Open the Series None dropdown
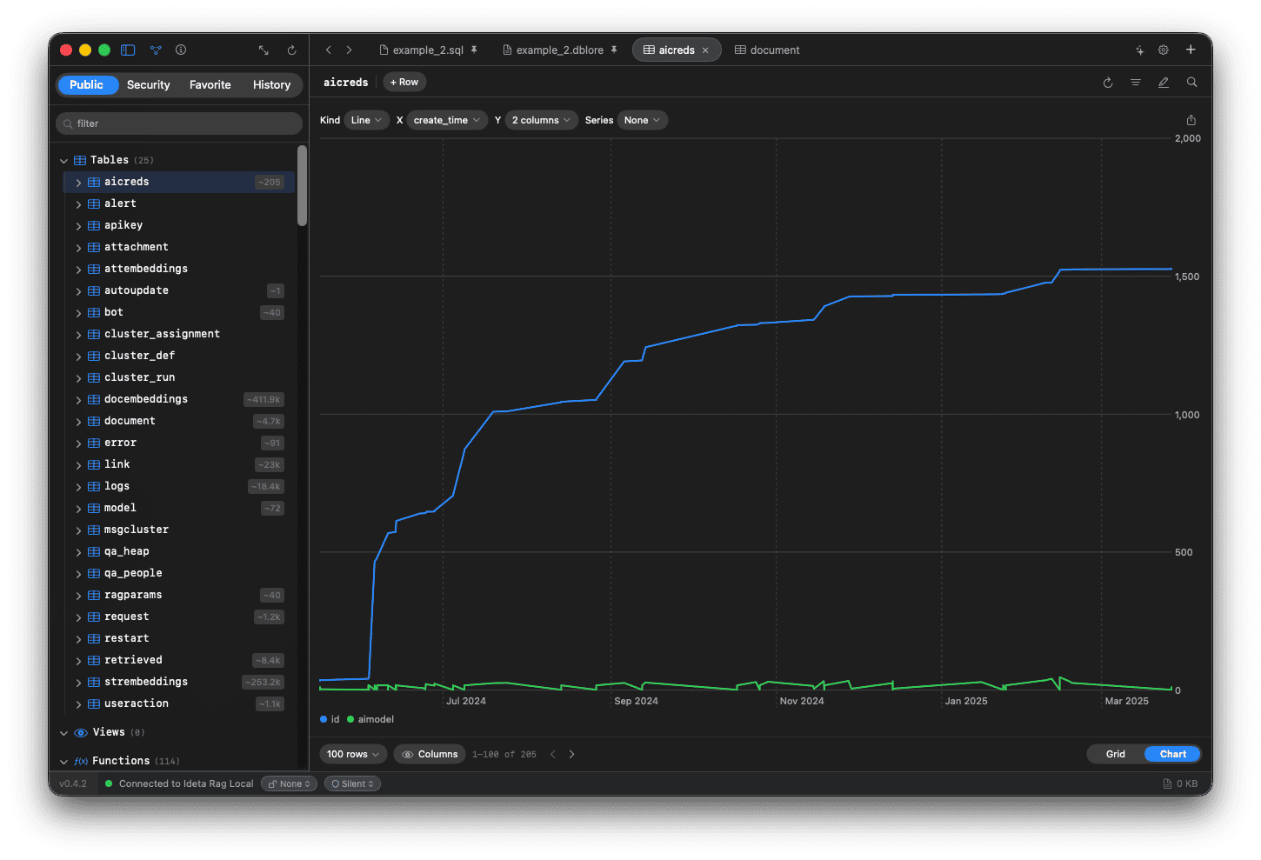Viewport: 1261px width, 860px height. 643,120
